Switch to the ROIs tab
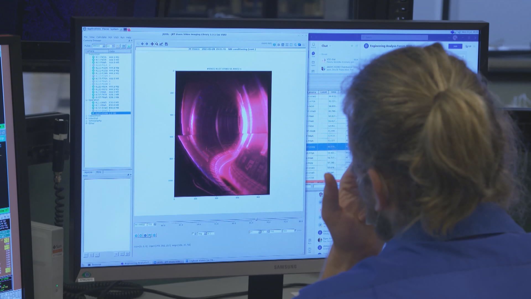This screenshot has height=299, width=531. pyautogui.click(x=98, y=172)
